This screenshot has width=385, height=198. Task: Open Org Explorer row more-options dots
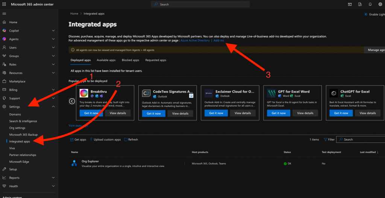185,163
